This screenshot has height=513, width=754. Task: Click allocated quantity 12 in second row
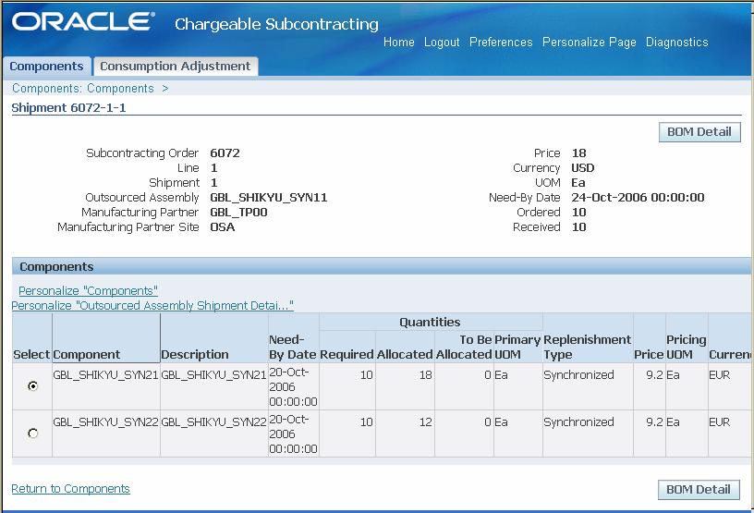pyautogui.click(x=426, y=422)
